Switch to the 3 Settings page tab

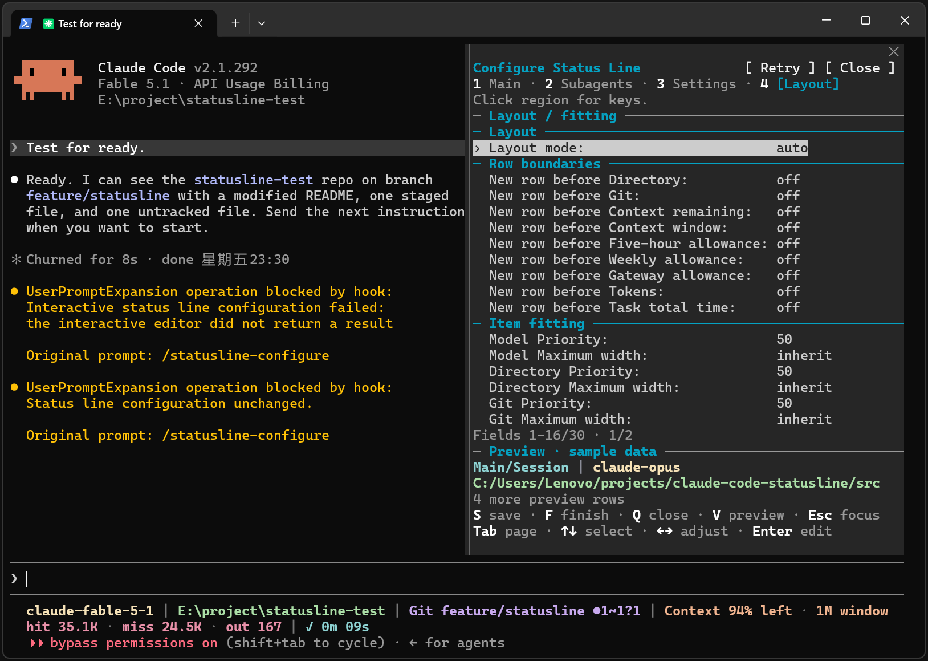[x=696, y=84]
